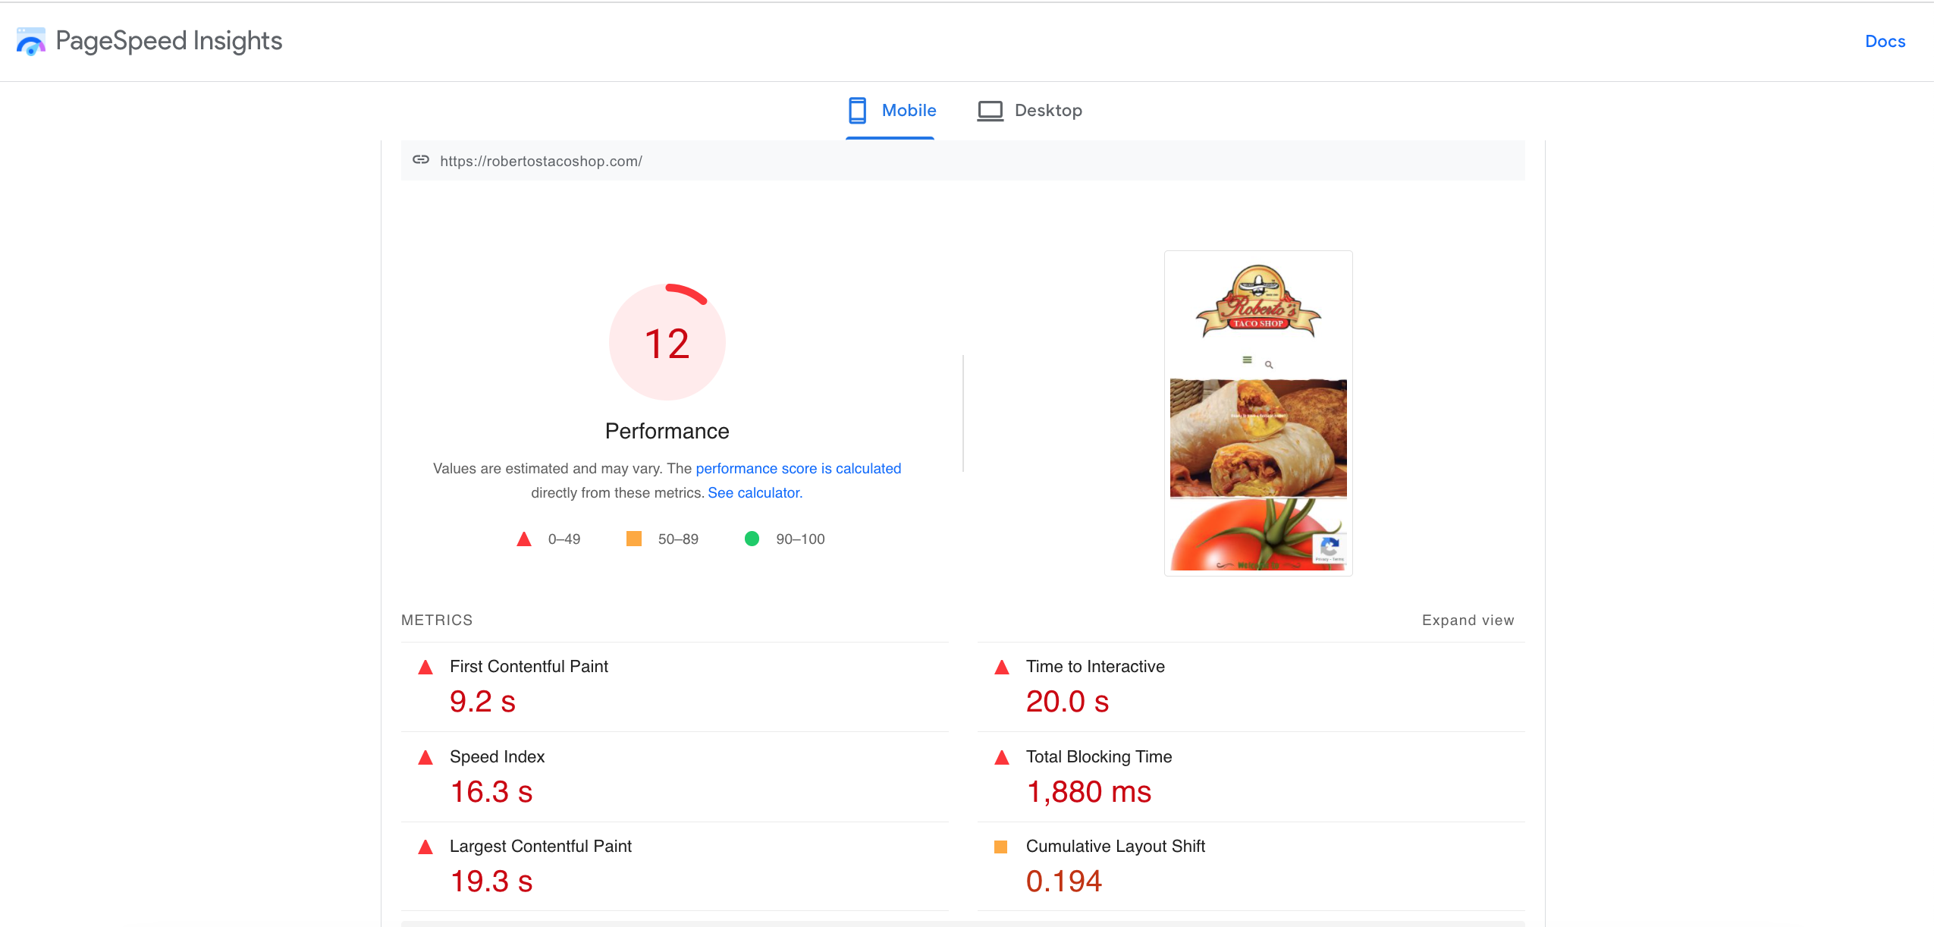
Task: Click the red triangle beside Total Blocking Time
Action: pos(1002,757)
